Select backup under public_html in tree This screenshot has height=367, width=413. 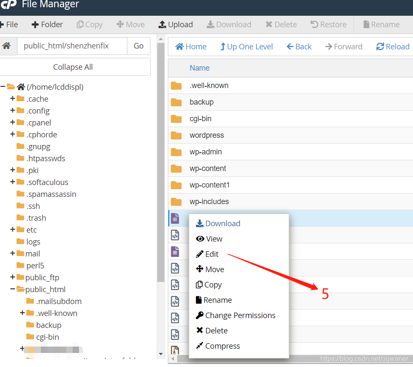49,325
